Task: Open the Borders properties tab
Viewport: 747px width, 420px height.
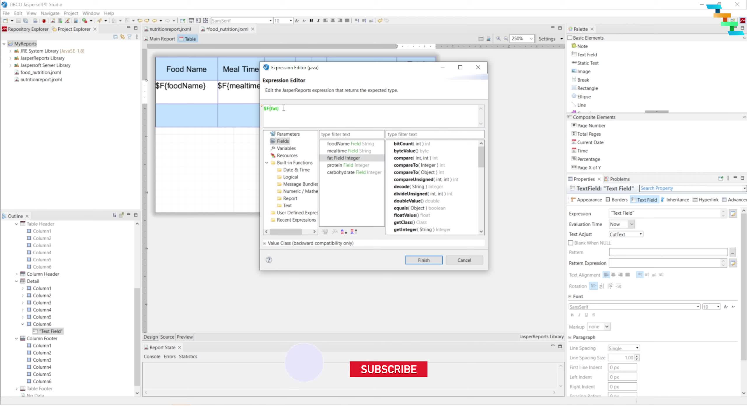Action: click(616, 199)
